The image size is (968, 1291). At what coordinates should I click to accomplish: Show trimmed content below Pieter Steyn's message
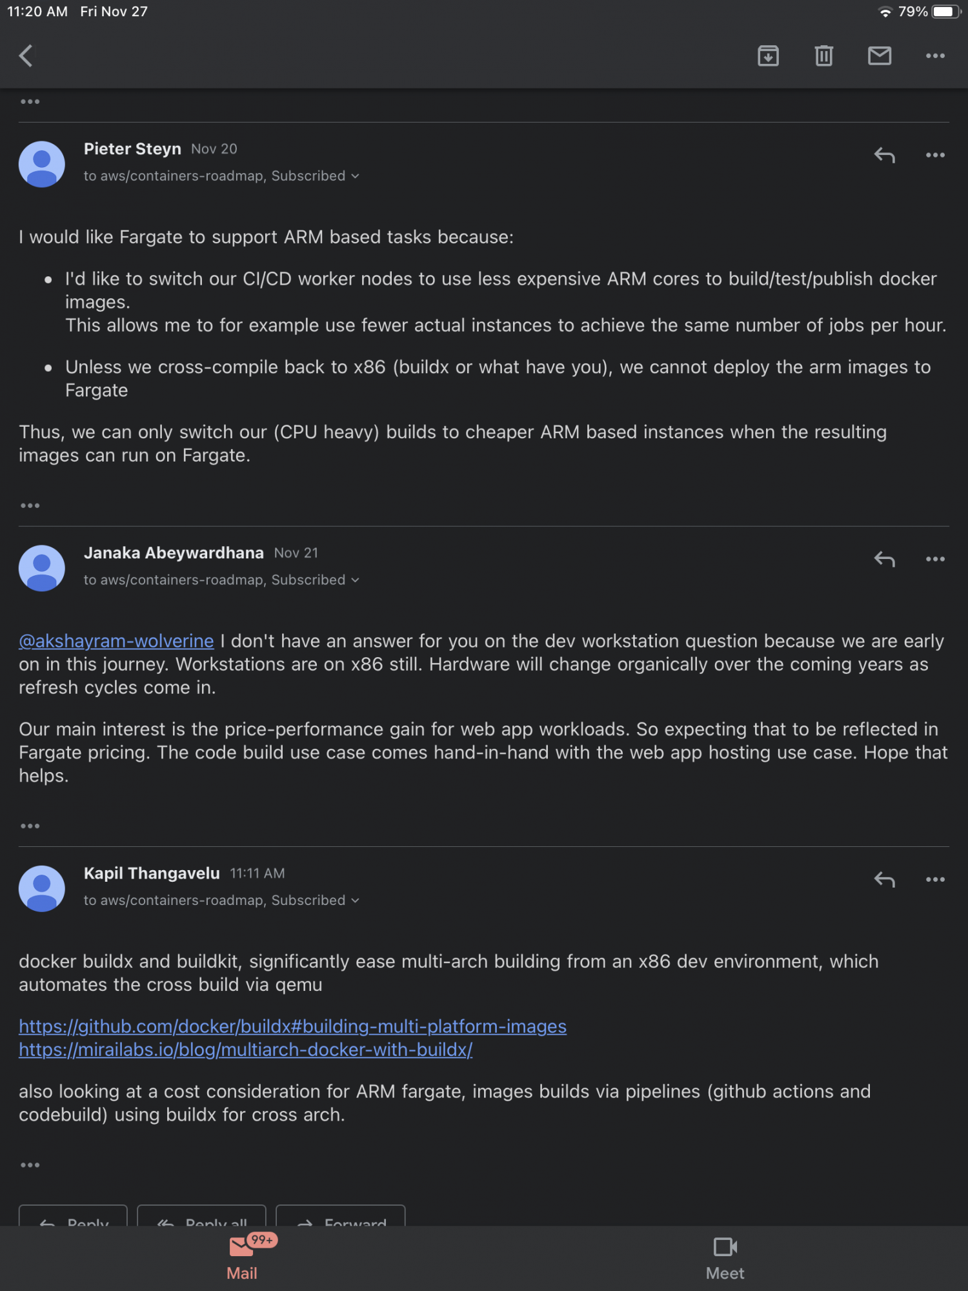(x=30, y=505)
